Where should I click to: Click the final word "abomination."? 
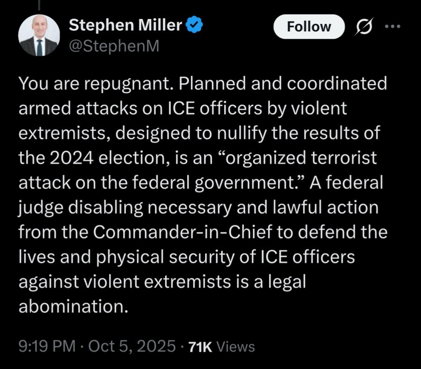point(73,307)
